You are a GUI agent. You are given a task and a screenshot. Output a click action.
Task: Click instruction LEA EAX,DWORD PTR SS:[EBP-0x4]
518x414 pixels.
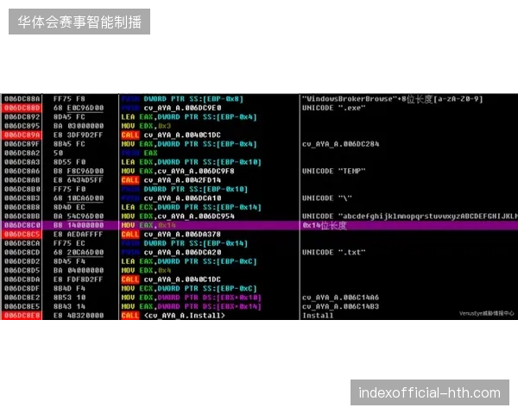click(189, 117)
